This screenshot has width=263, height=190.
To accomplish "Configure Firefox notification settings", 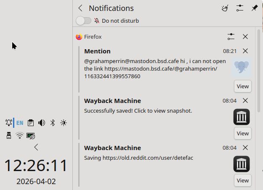I will [231, 37].
